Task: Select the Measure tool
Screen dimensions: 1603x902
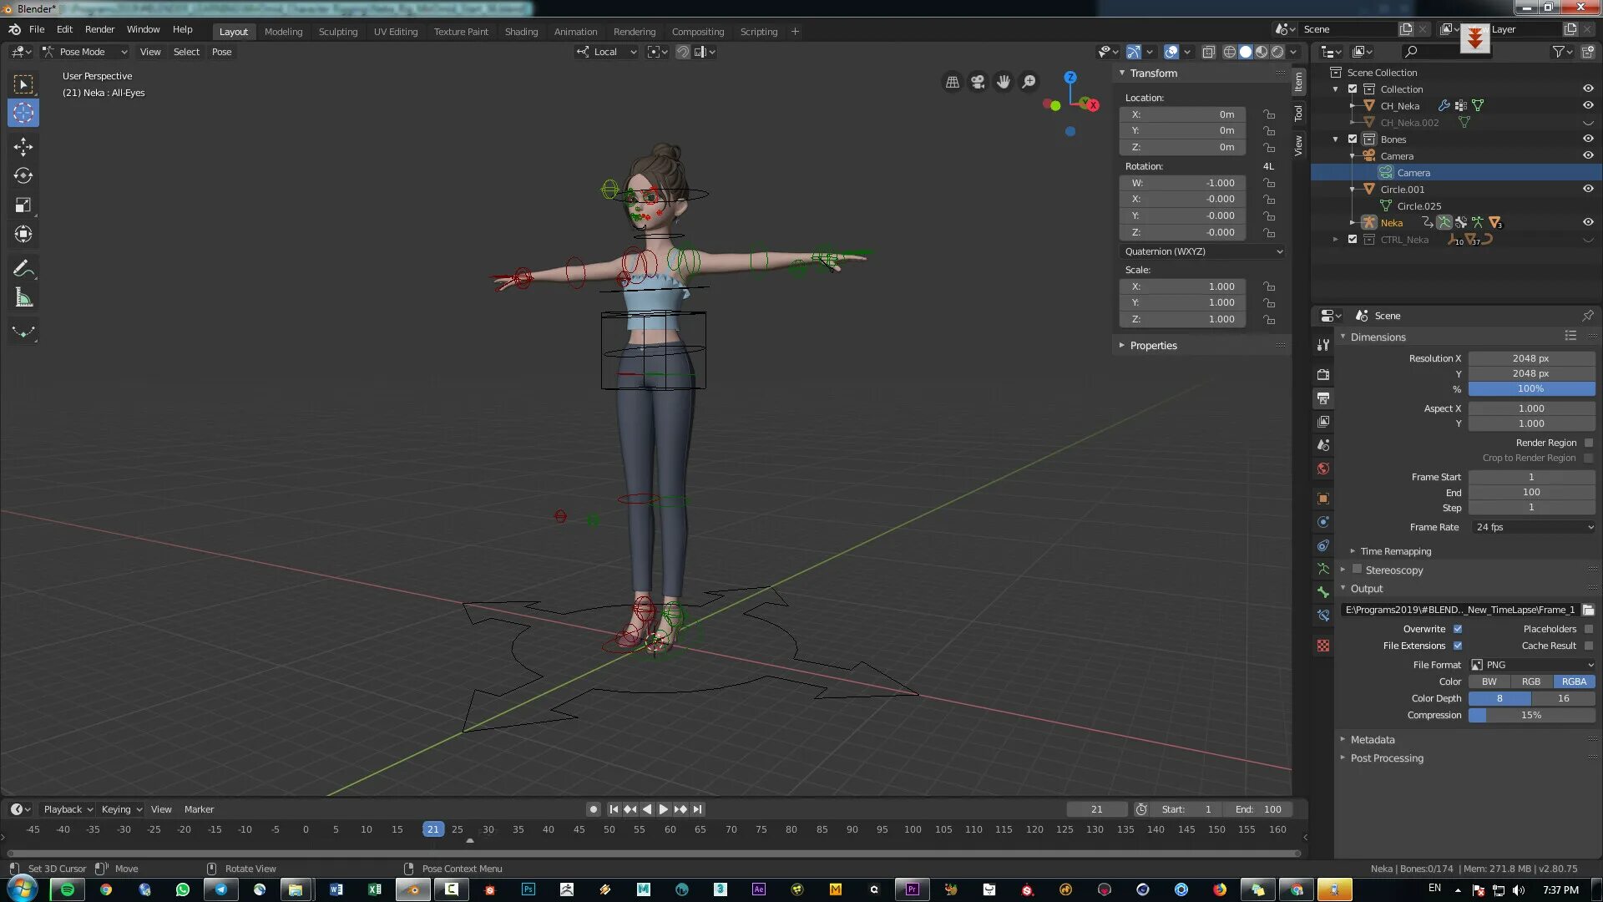Action: [23, 298]
